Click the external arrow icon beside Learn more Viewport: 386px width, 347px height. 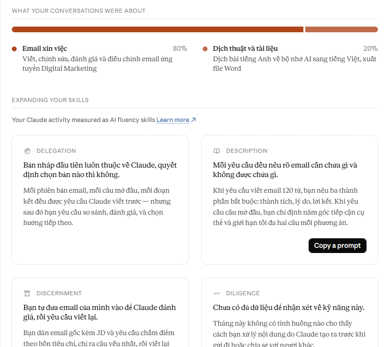(194, 120)
